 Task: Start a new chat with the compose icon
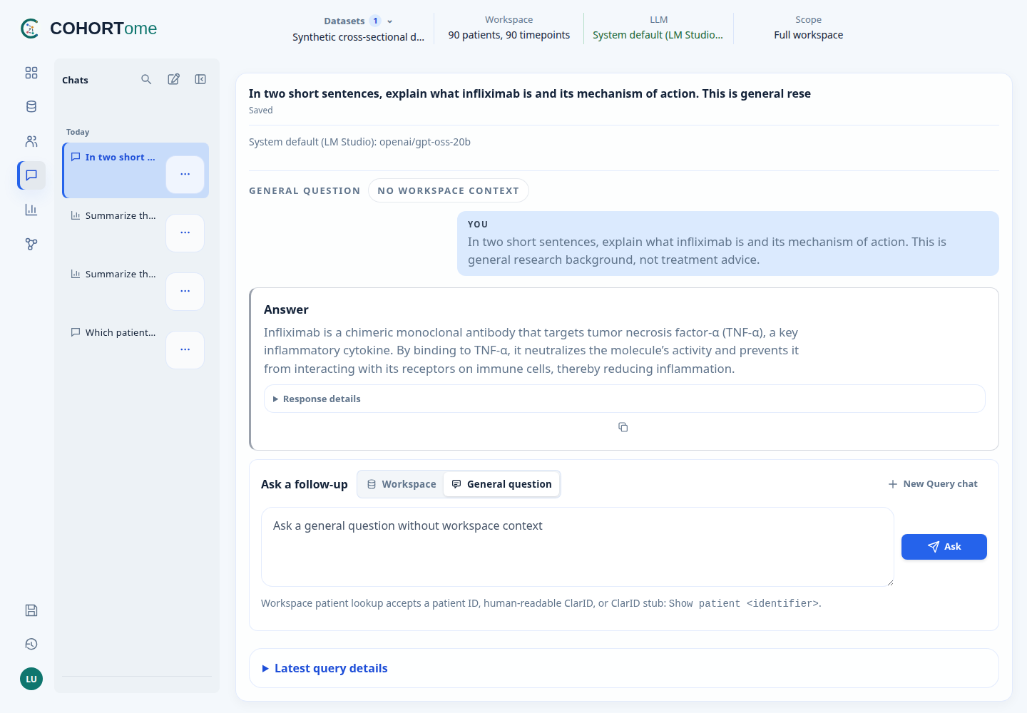pyautogui.click(x=173, y=79)
